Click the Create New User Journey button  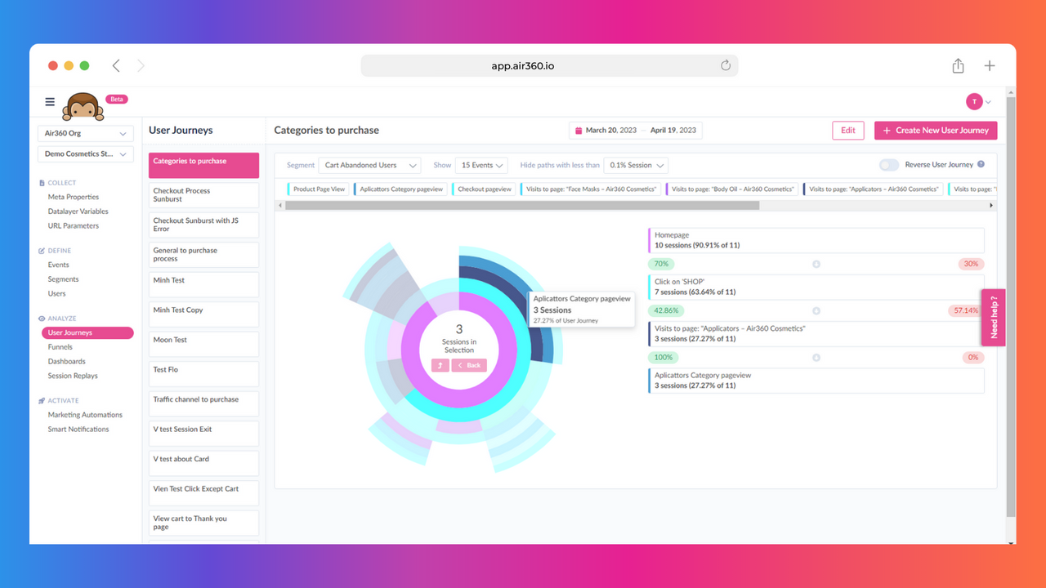click(x=935, y=130)
